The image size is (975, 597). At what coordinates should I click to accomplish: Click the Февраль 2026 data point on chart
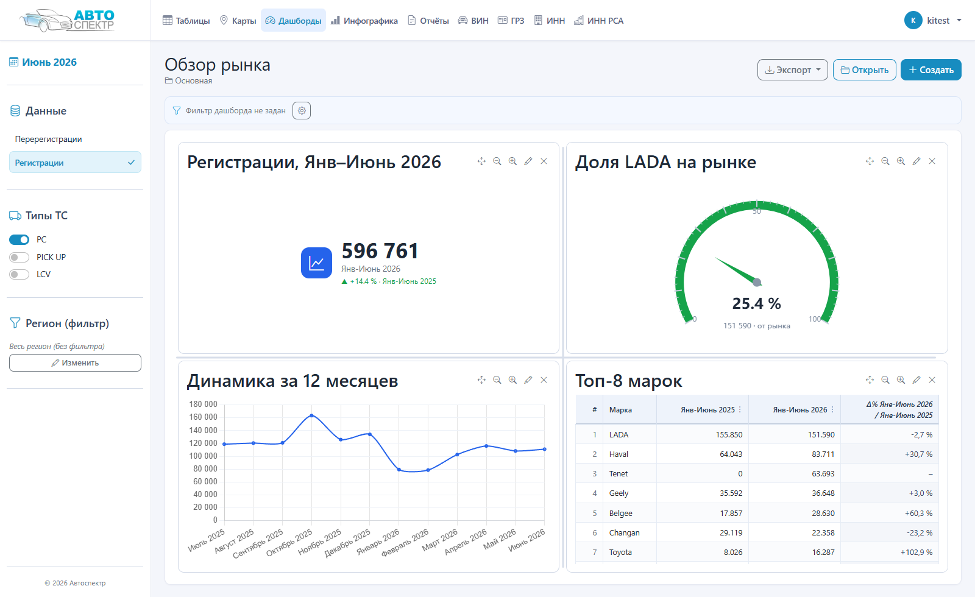point(428,470)
